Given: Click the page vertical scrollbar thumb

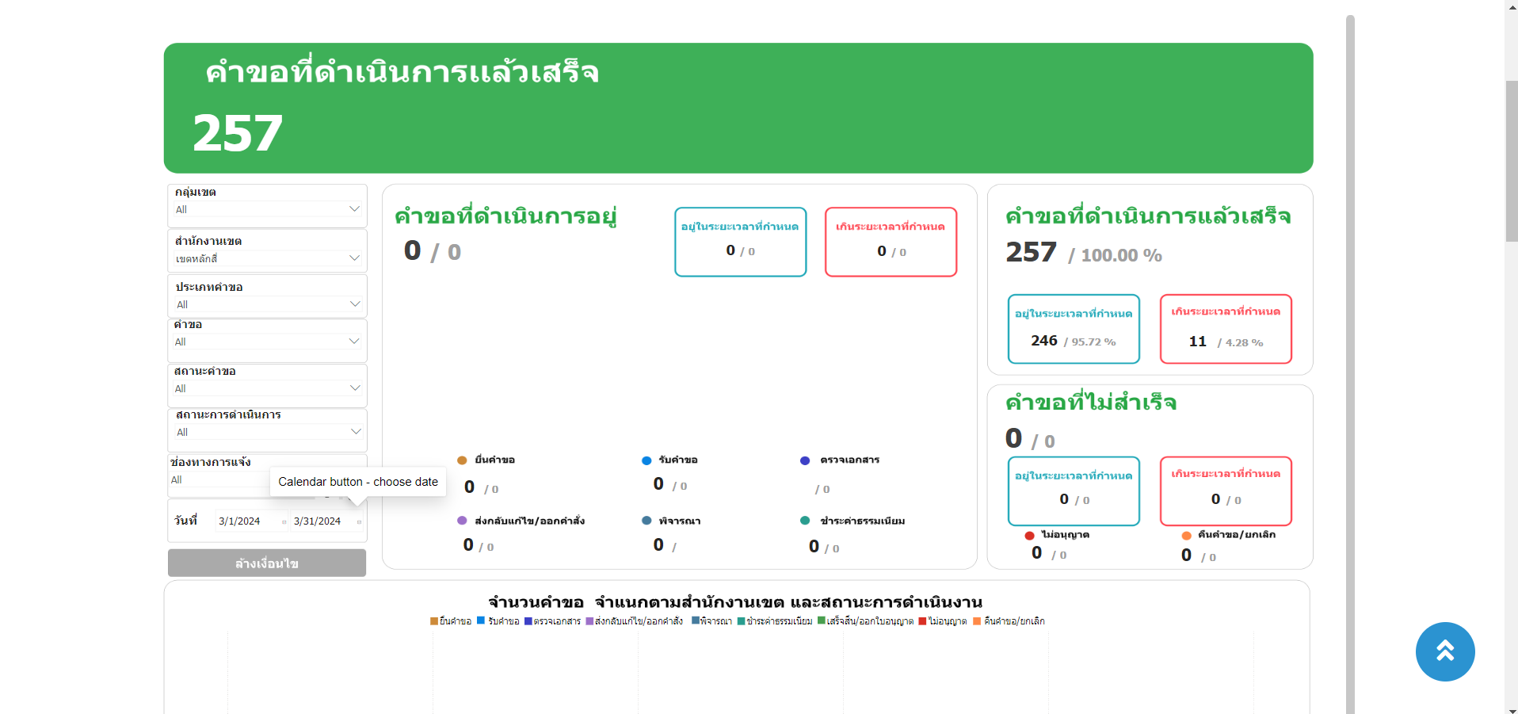Looking at the screenshot, I should coord(1511,158).
